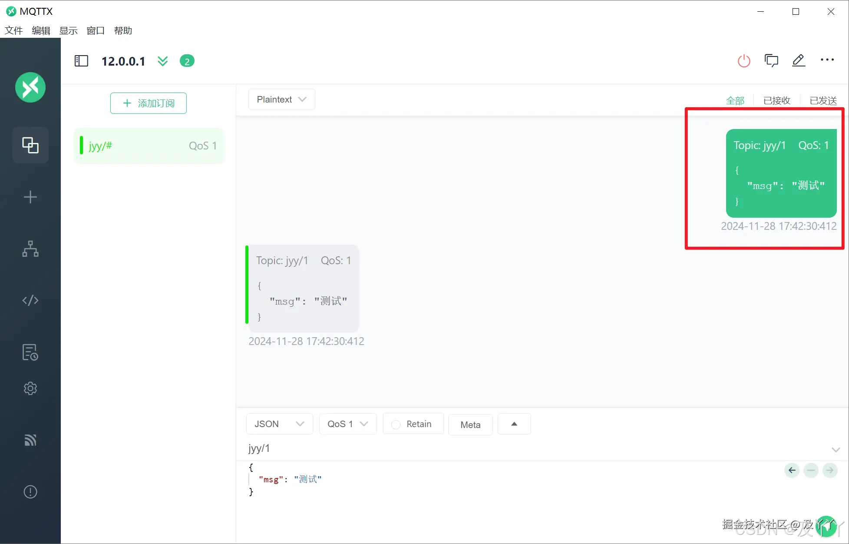Toggle the connection list sidebar panel
The height and width of the screenshot is (544, 849).
tap(81, 61)
